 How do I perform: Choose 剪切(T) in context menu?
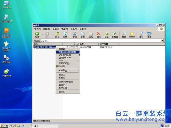pos(67,75)
